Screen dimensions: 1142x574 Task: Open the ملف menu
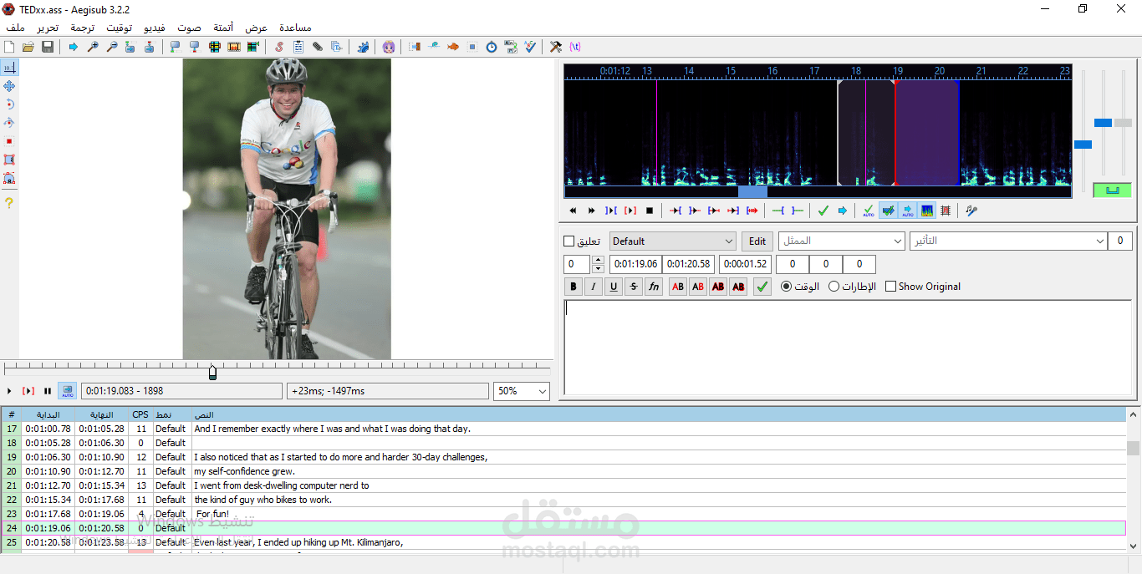coord(15,28)
